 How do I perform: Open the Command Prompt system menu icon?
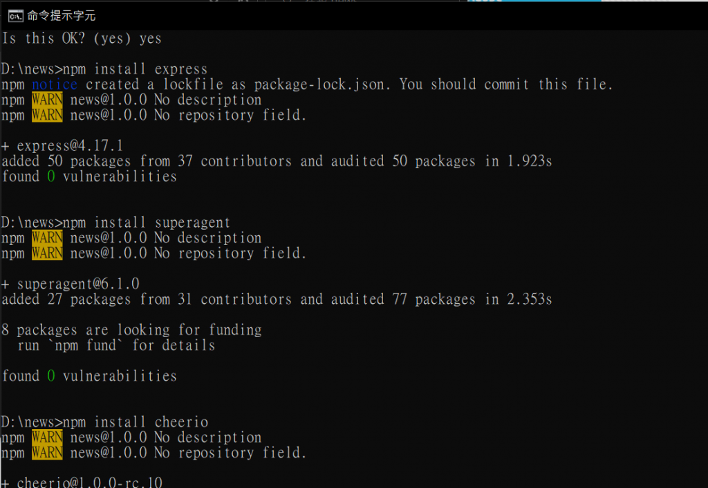tap(15, 17)
